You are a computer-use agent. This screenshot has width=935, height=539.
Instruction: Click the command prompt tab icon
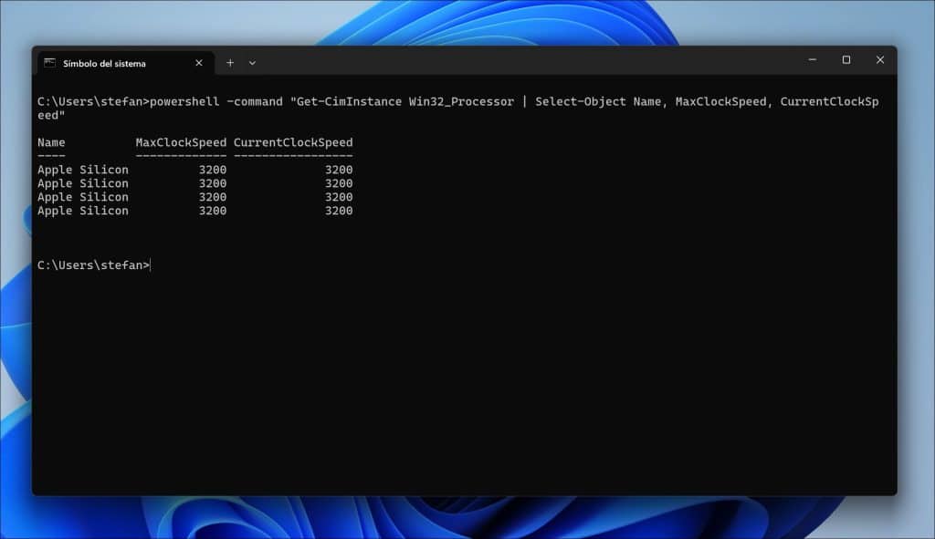(50, 63)
